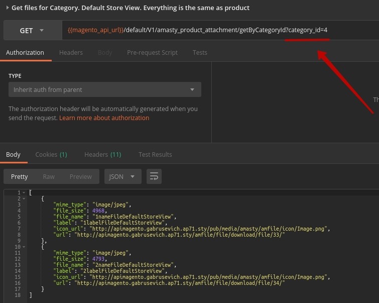This screenshot has width=379, height=303.
Task: Show the Test Results tab
Action: tap(155, 155)
